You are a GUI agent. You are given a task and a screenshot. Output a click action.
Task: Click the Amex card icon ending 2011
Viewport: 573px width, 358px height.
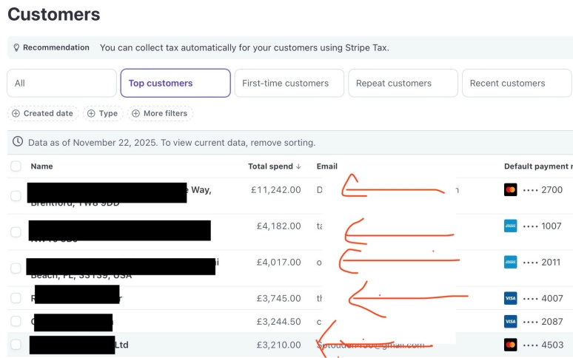point(510,262)
